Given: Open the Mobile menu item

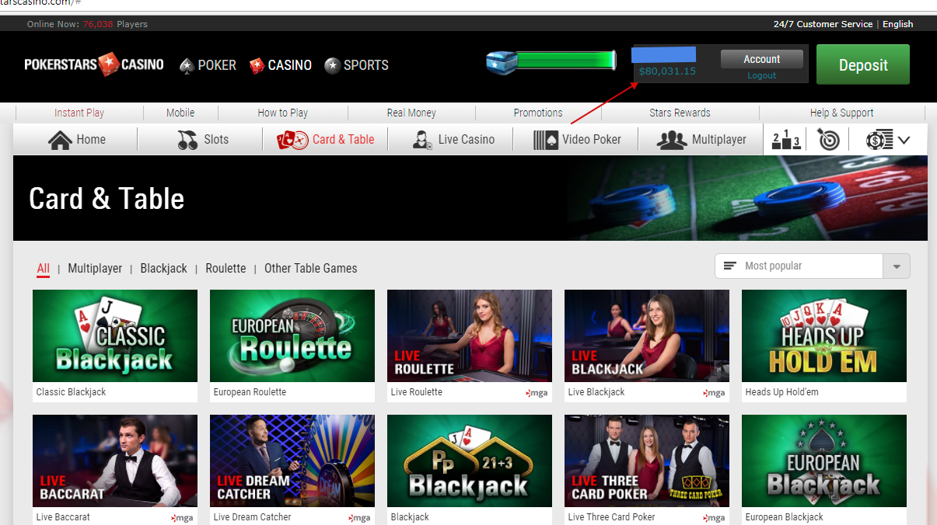Looking at the screenshot, I should (180, 113).
